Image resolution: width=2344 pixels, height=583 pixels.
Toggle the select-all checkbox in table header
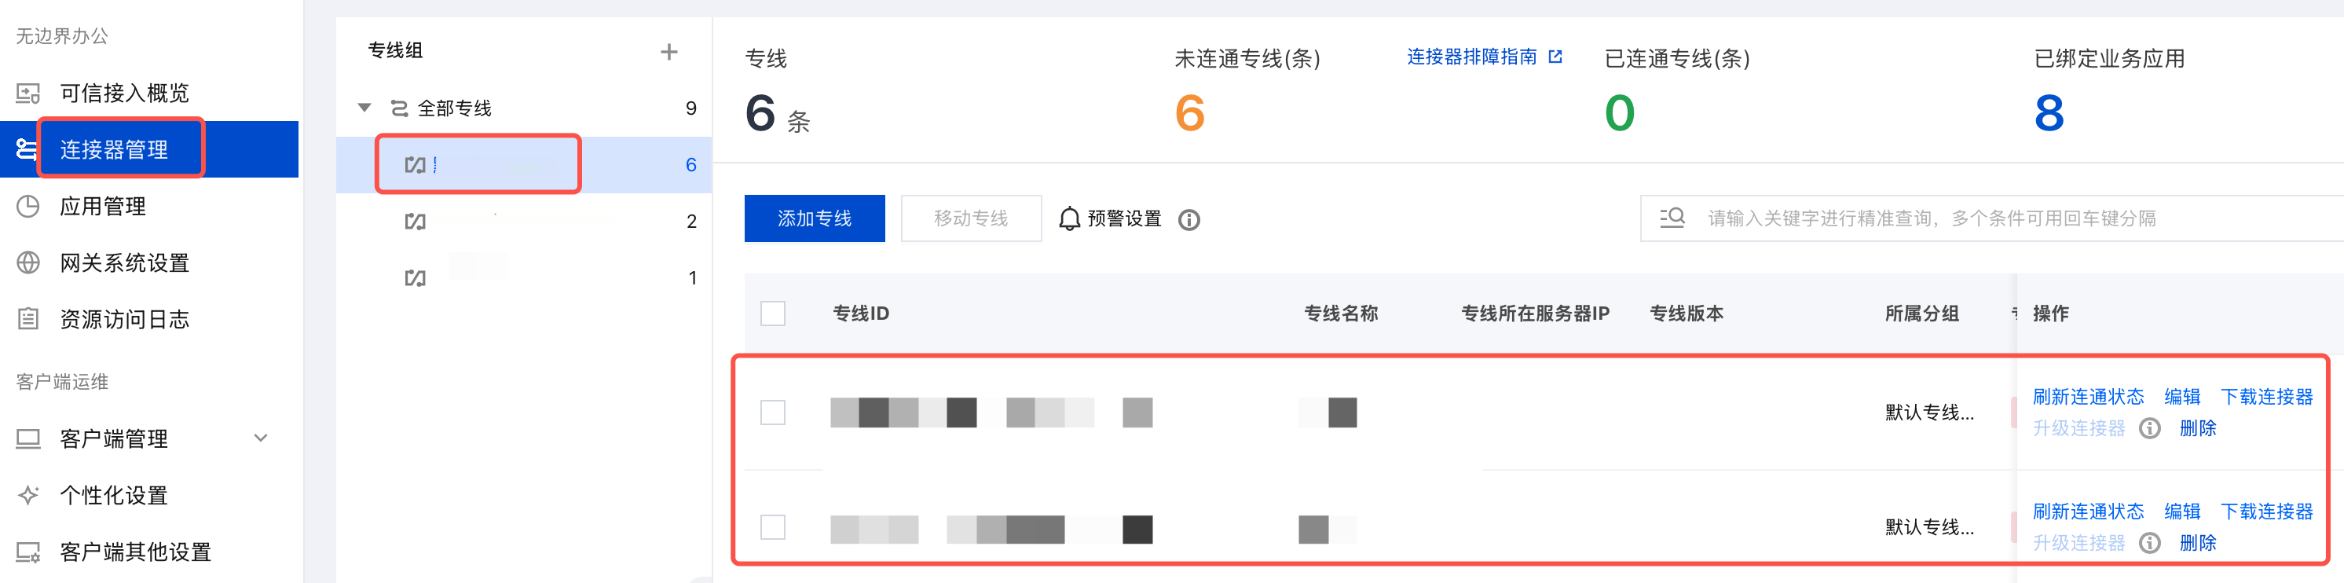tap(772, 313)
